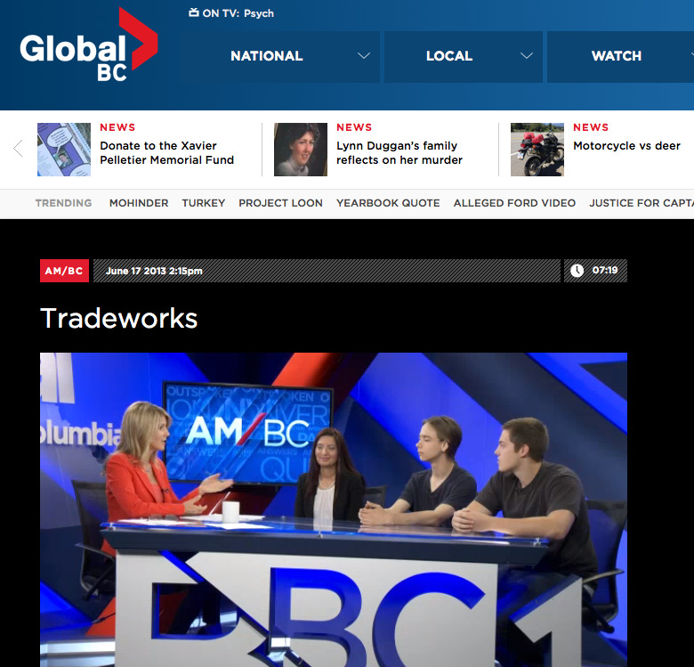
Task: Read Donate to the Xavier Pelletier Memorial Fund
Action: pos(167,153)
